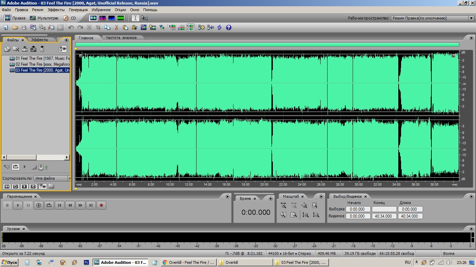Toggle full path display button in Files panel

coord(51,186)
